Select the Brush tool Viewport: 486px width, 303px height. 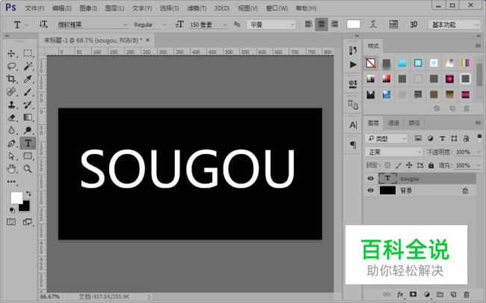click(x=28, y=92)
